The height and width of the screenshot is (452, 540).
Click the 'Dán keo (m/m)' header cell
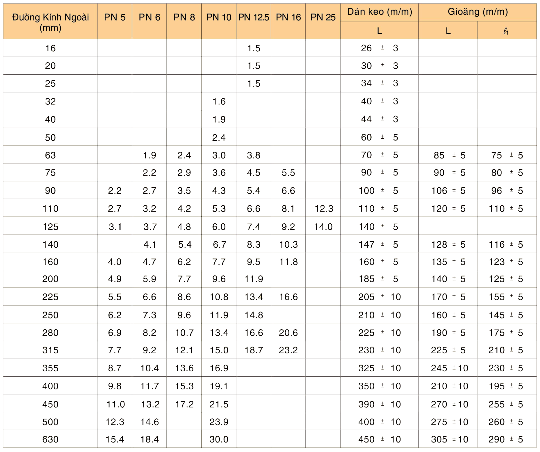pyautogui.click(x=379, y=12)
